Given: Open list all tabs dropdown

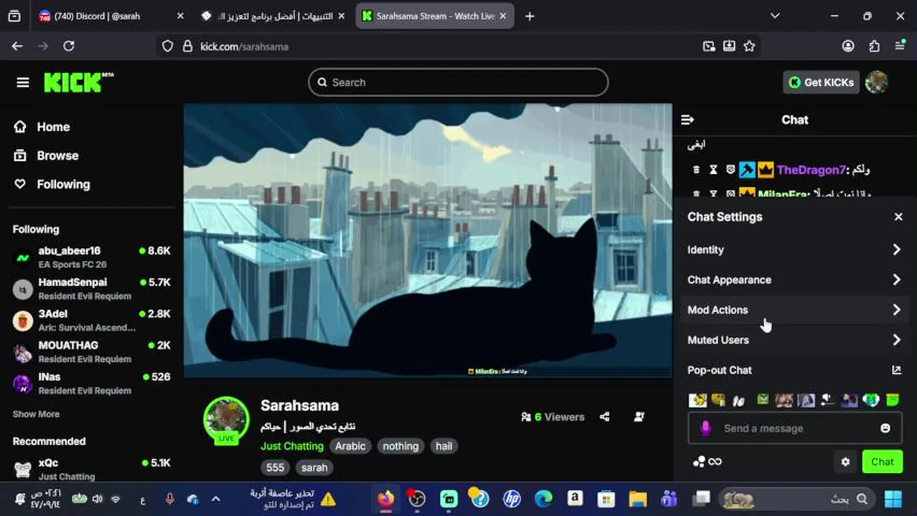Looking at the screenshot, I should [775, 16].
